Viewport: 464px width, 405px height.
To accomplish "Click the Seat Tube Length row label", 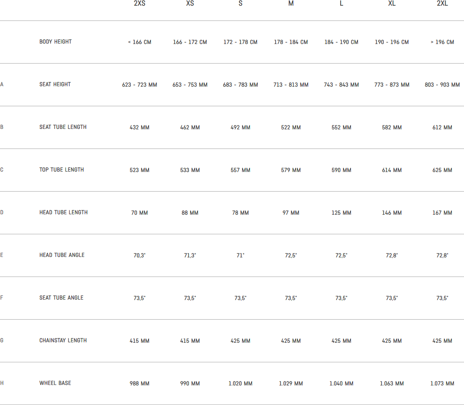I will coord(63,127).
